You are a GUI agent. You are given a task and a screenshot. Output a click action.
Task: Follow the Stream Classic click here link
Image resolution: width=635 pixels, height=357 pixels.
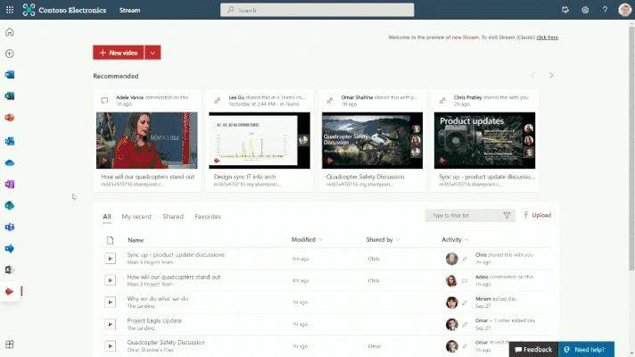pyautogui.click(x=547, y=37)
